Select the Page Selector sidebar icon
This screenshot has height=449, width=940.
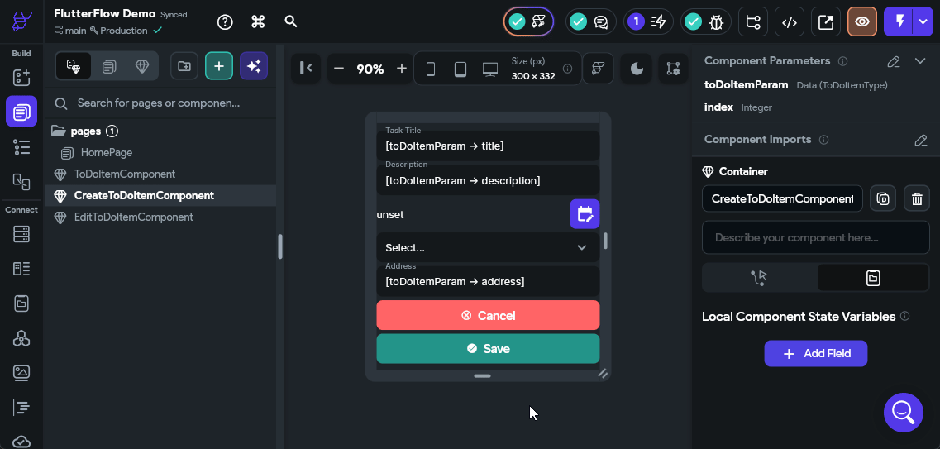[21, 112]
